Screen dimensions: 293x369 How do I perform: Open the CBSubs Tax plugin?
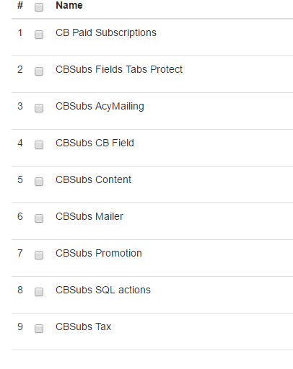pyautogui.click(x=83, y=326)
